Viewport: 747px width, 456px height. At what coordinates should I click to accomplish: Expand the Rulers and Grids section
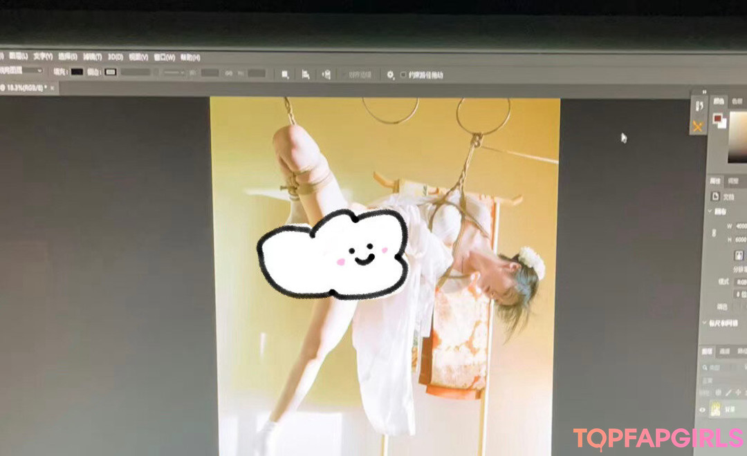705,322
